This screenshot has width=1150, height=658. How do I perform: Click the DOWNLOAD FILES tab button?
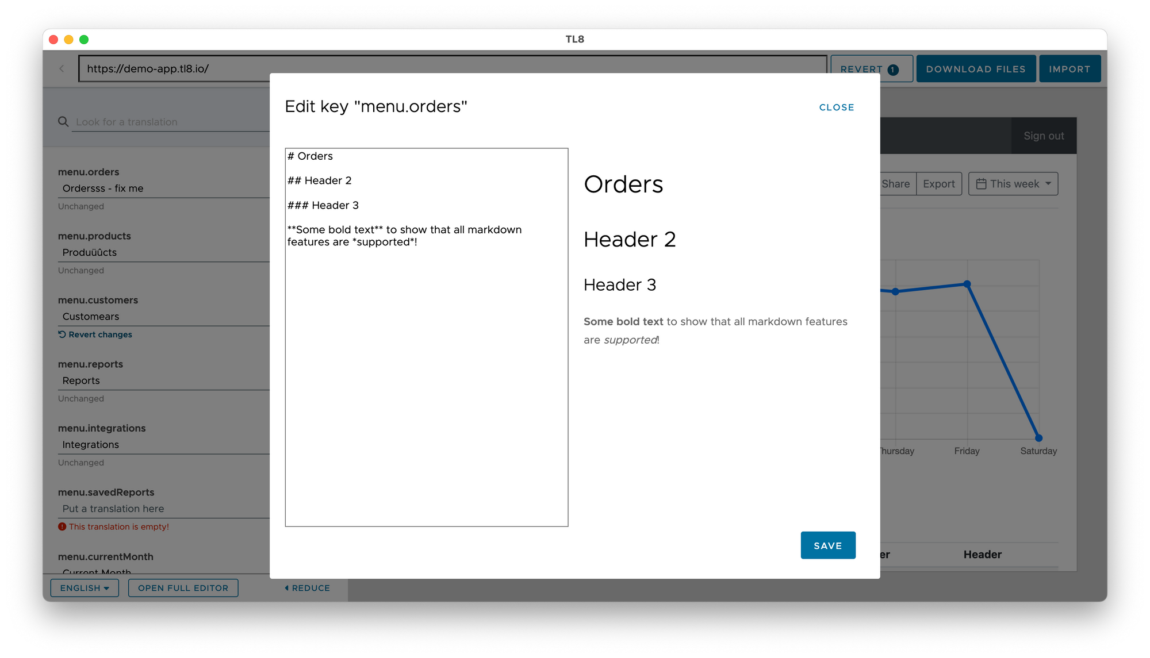[x=975, y=68]
